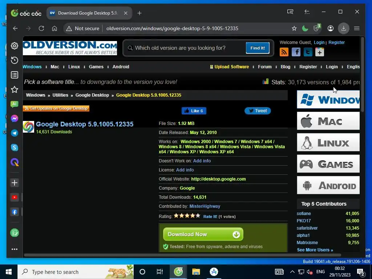Show more sidebar options (three dots)
The image size is (372, 279).
(x=15, y=249)
